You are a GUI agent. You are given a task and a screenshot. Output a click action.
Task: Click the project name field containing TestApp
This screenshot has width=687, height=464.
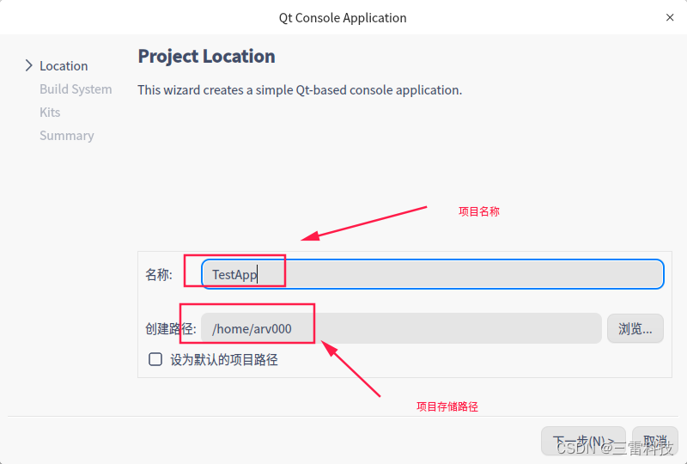click(433, 275)
